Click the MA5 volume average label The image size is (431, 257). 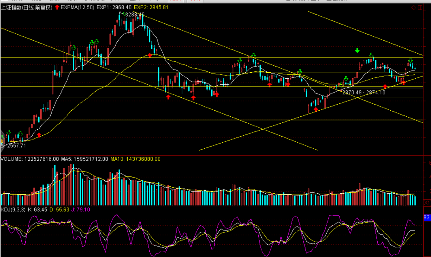[84, 159]
